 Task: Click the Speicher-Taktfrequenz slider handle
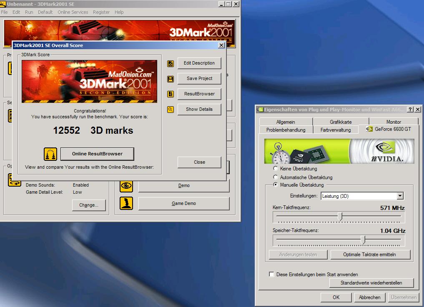[363, 240]
